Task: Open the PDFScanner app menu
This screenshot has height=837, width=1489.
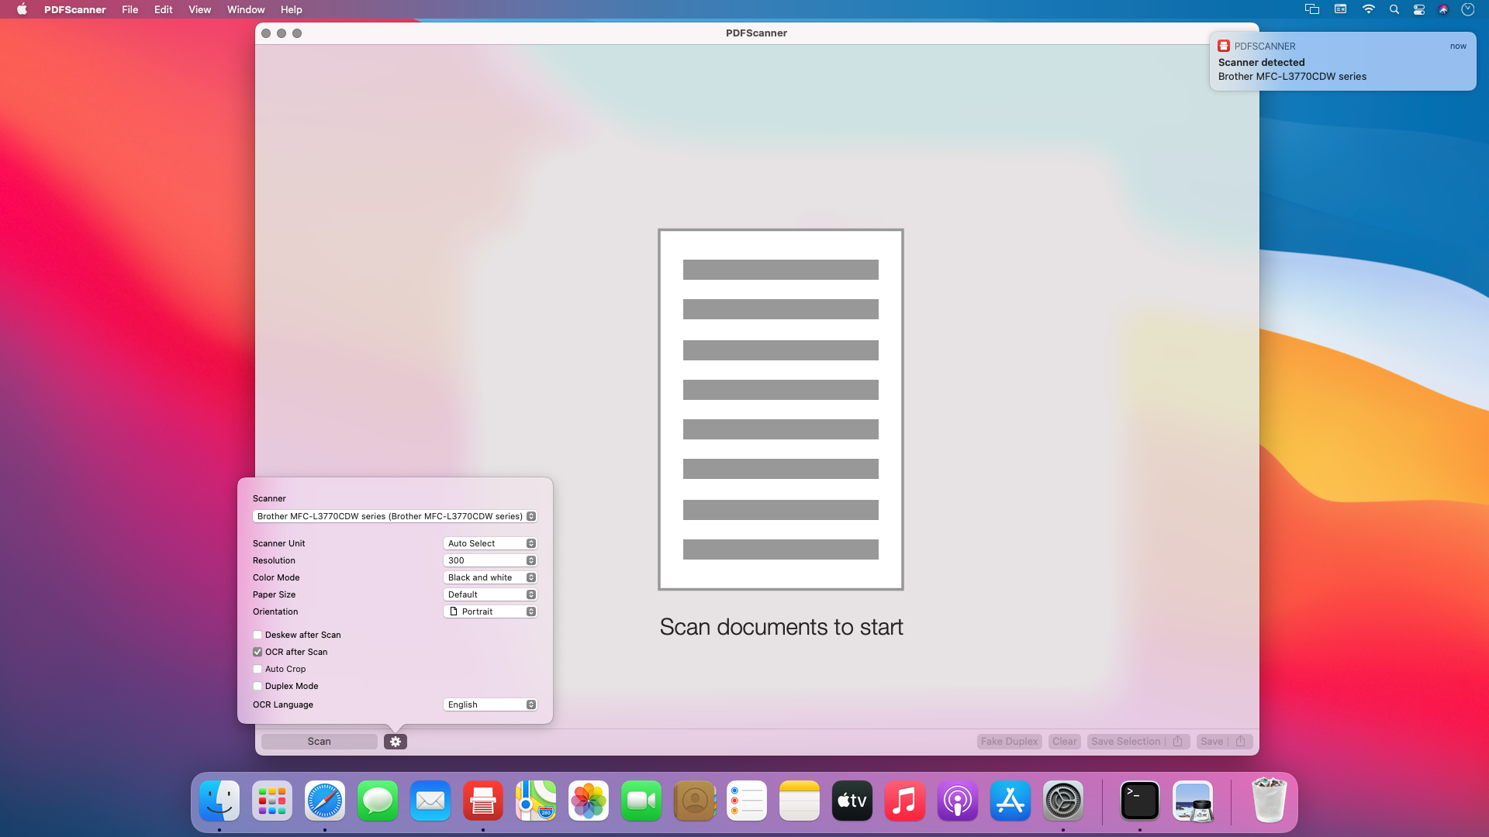Action: [x=74, y=9]
